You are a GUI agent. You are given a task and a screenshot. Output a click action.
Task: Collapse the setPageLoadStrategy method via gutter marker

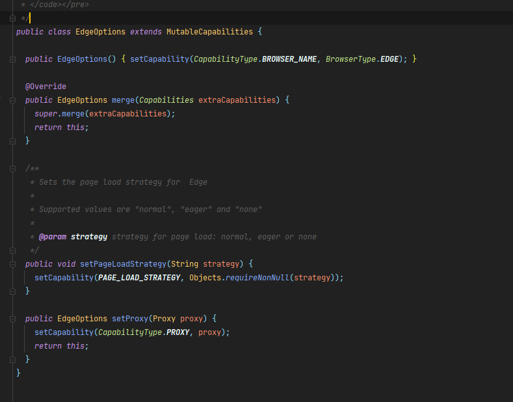tap(12, 265)
